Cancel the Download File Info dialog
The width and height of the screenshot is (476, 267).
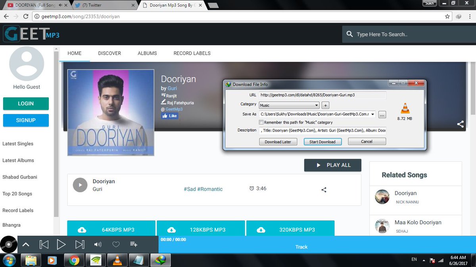click(367, 142)
